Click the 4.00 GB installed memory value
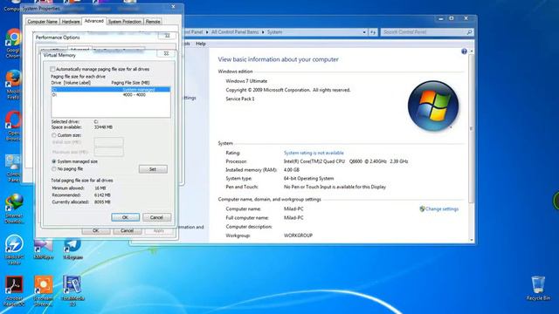The height and width of the screenshot is (314, 559). [x=291, y=170]
